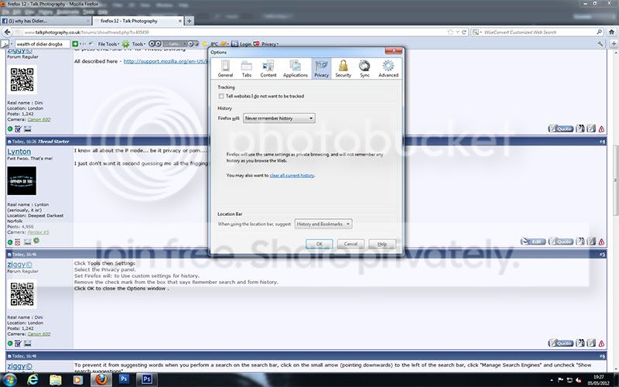Open the Tabs pane in Options
This screenshot has height=387, width=619.
point(246,69)
